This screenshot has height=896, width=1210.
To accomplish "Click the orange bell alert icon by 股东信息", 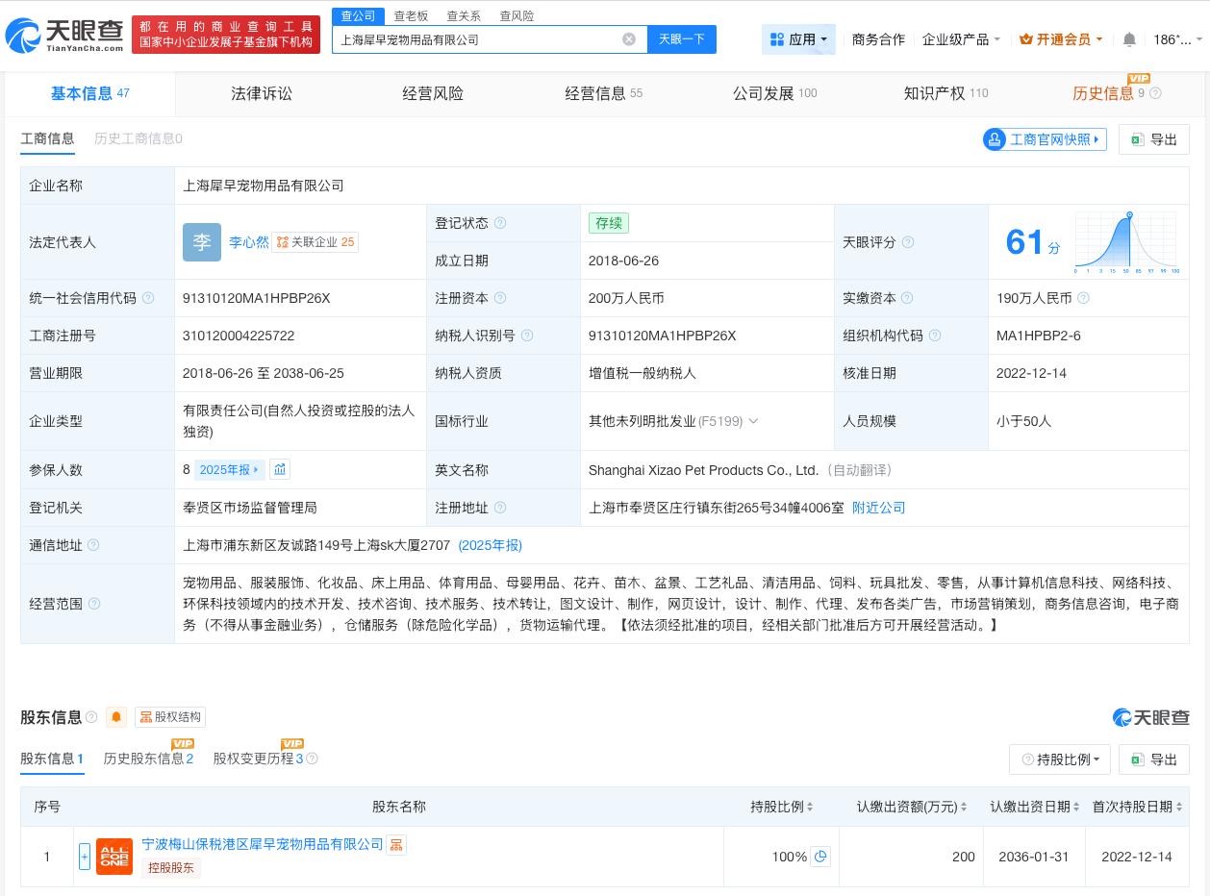I will (116, 717).
